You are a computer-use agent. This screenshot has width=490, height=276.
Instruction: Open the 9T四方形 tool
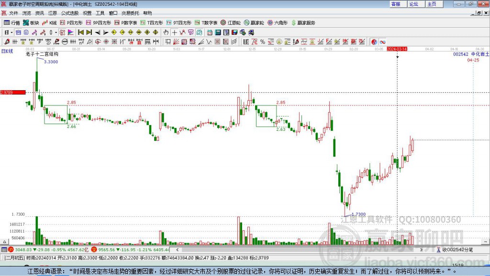click(x=179, y=23)
